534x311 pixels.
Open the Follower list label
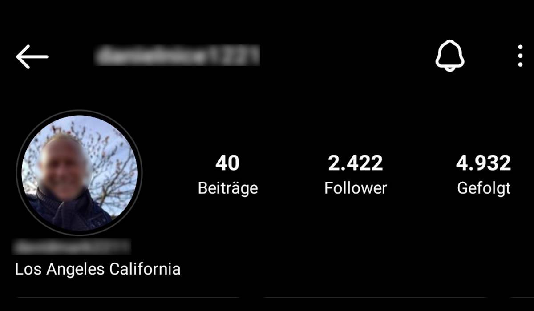[356, 188]
